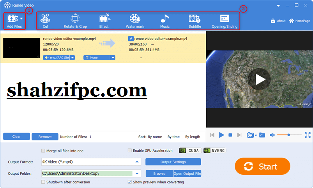Open the Rotate & Crop tool
The image size is (313, 188).
click(75, 21)
